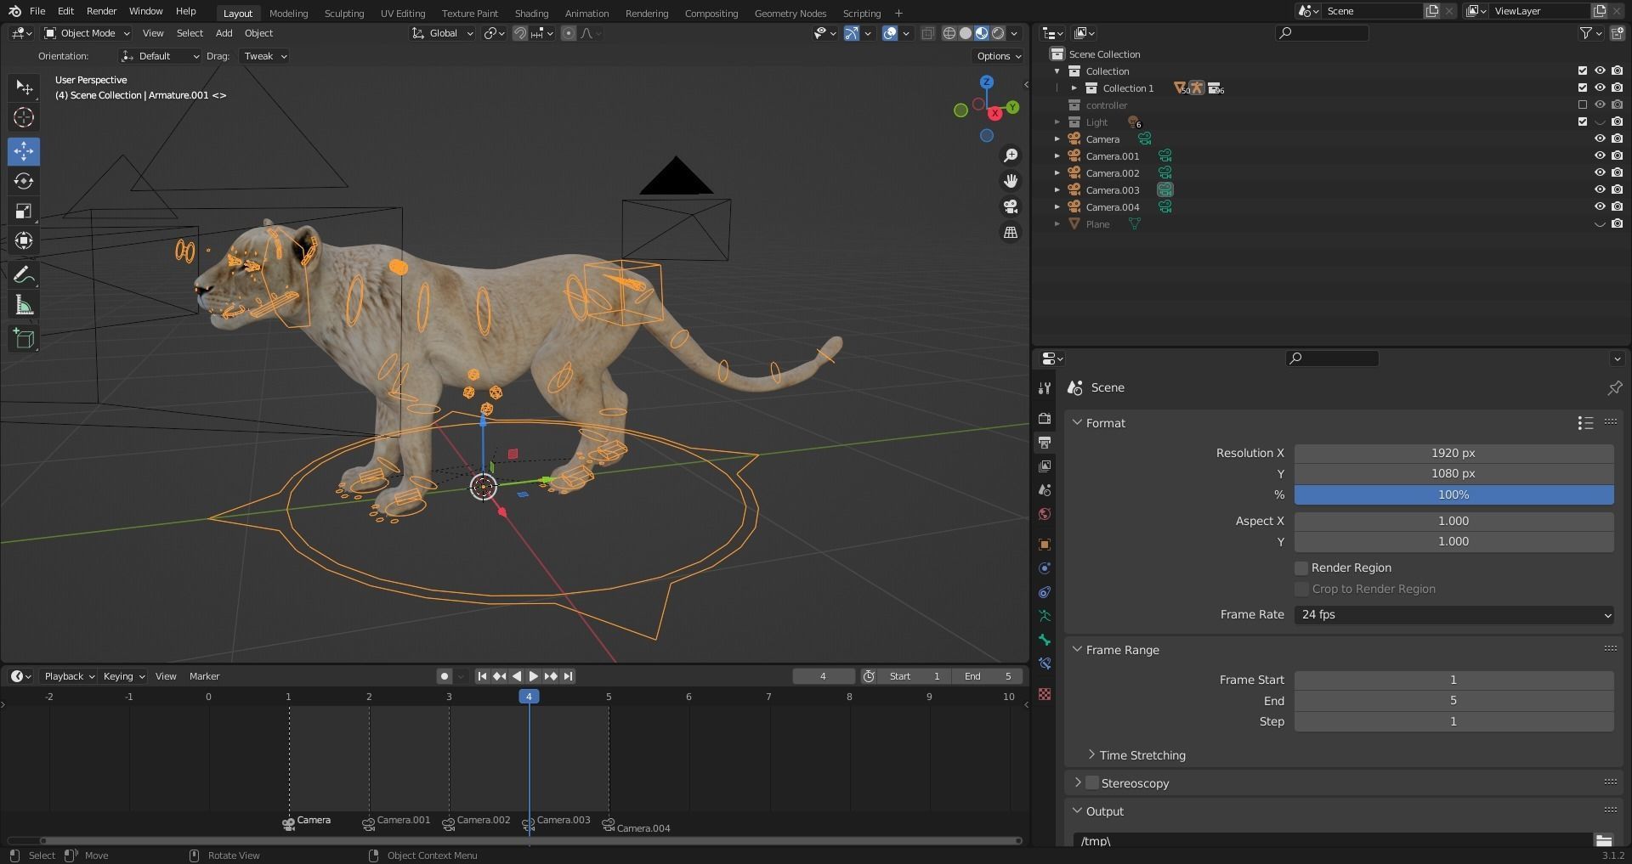This screenshot has height=864, width=1632.
Task: Click the resolution percentage 100% slider
Action: (x=1453, y=494)
